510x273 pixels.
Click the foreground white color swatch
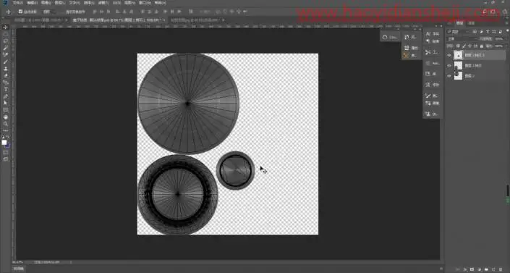pyautogui.click(x=4, y=143)
